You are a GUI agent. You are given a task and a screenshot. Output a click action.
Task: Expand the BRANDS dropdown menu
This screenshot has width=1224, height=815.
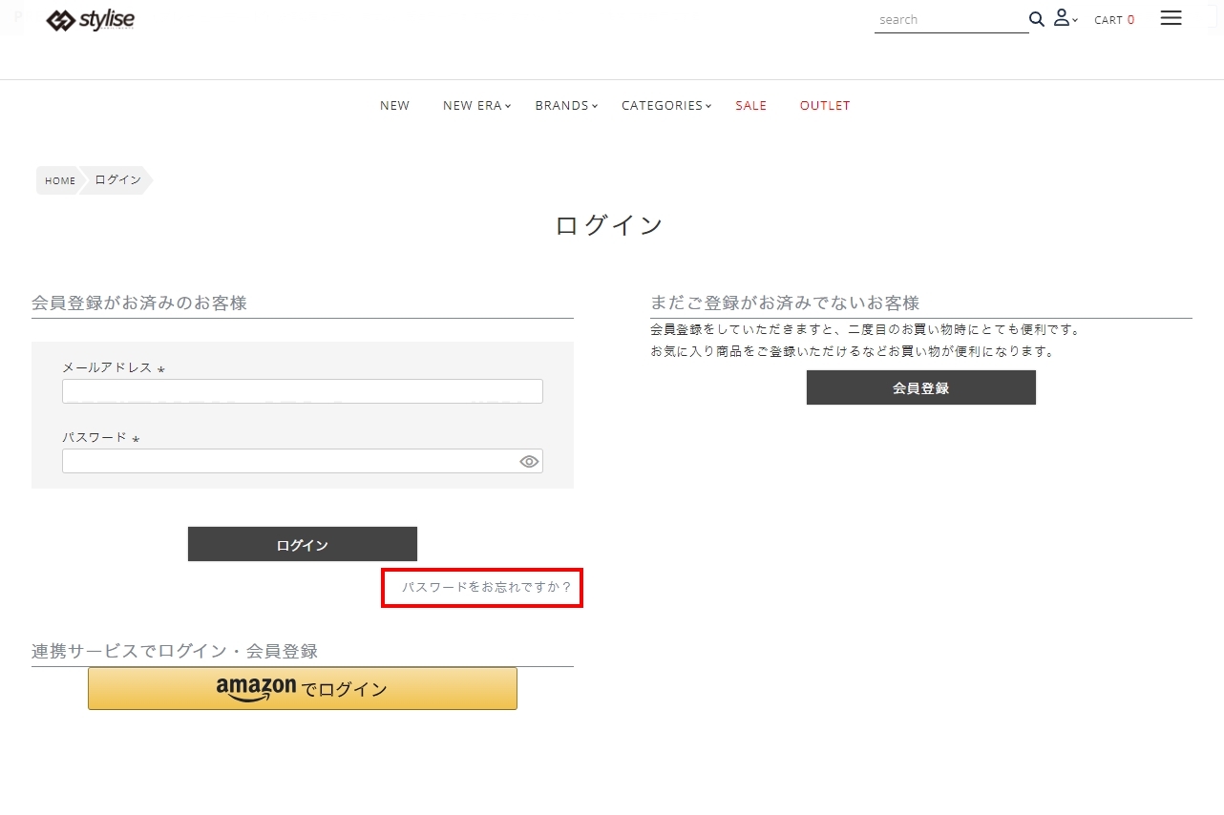tap(566, 106)
